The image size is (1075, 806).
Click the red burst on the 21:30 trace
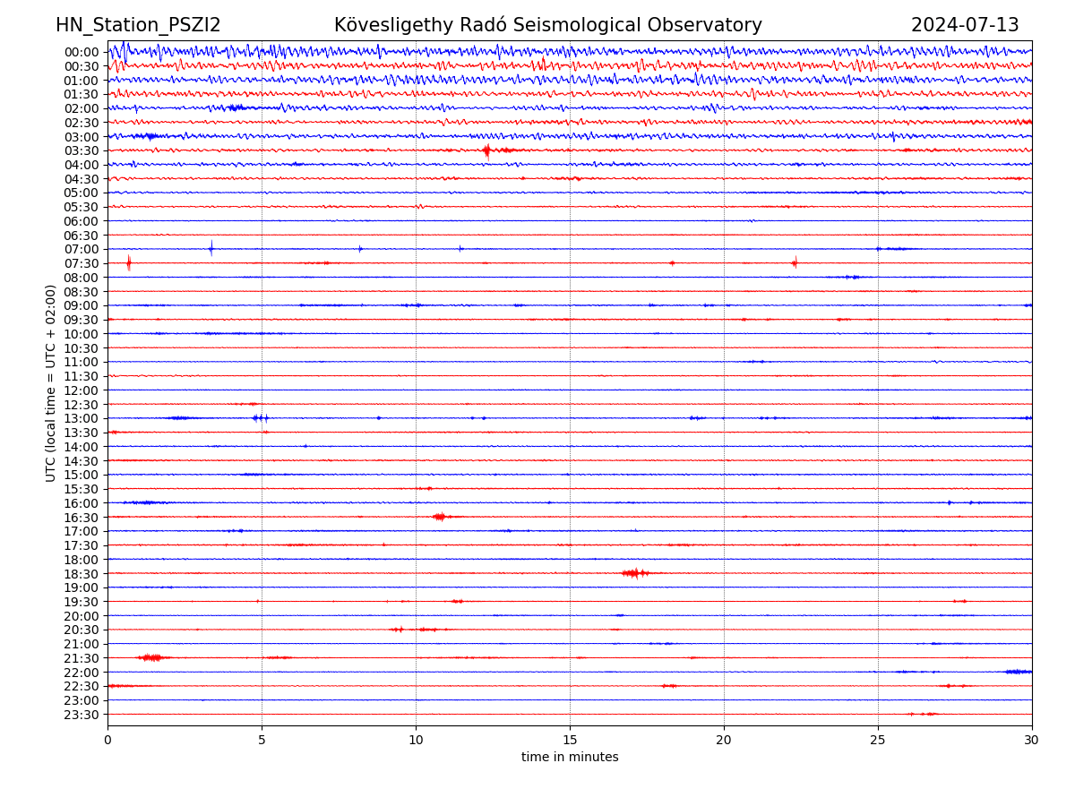point(151,657)
